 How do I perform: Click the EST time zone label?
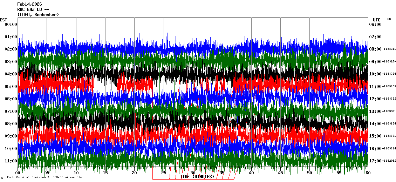click(4, 20)
